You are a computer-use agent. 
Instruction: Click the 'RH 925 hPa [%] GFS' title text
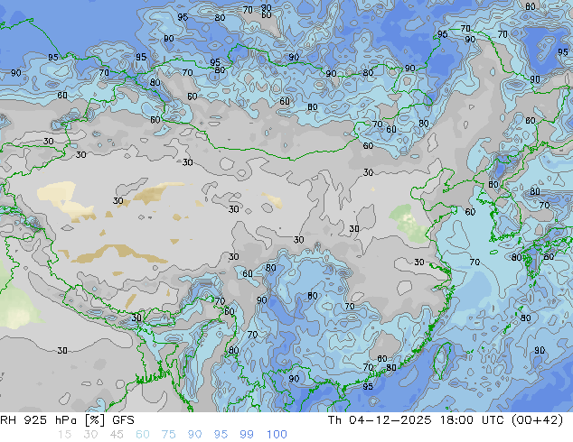[x=67, y=420]
